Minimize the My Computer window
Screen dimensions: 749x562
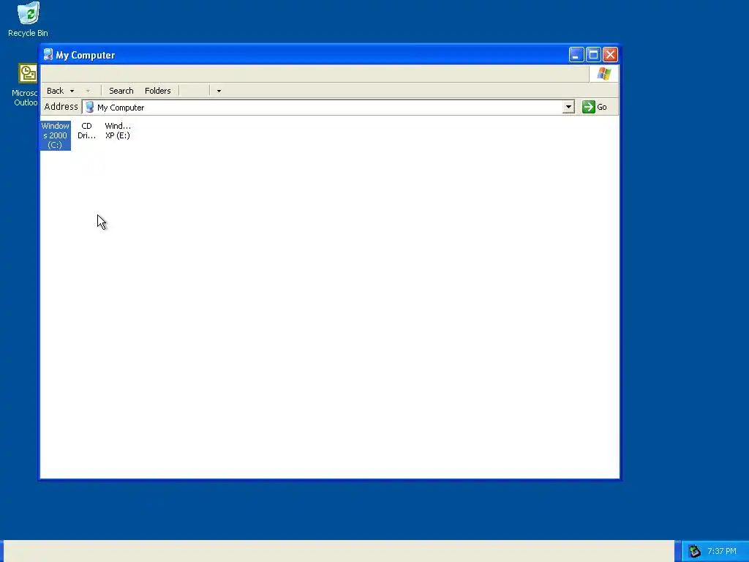tap(576, 55)
